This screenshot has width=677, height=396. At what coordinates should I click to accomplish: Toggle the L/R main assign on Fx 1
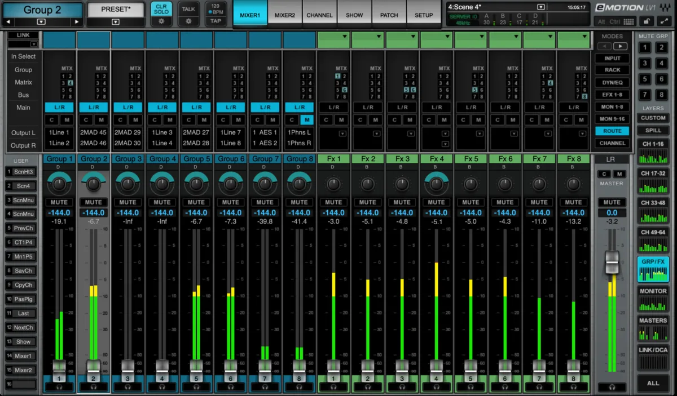(333, 107)
